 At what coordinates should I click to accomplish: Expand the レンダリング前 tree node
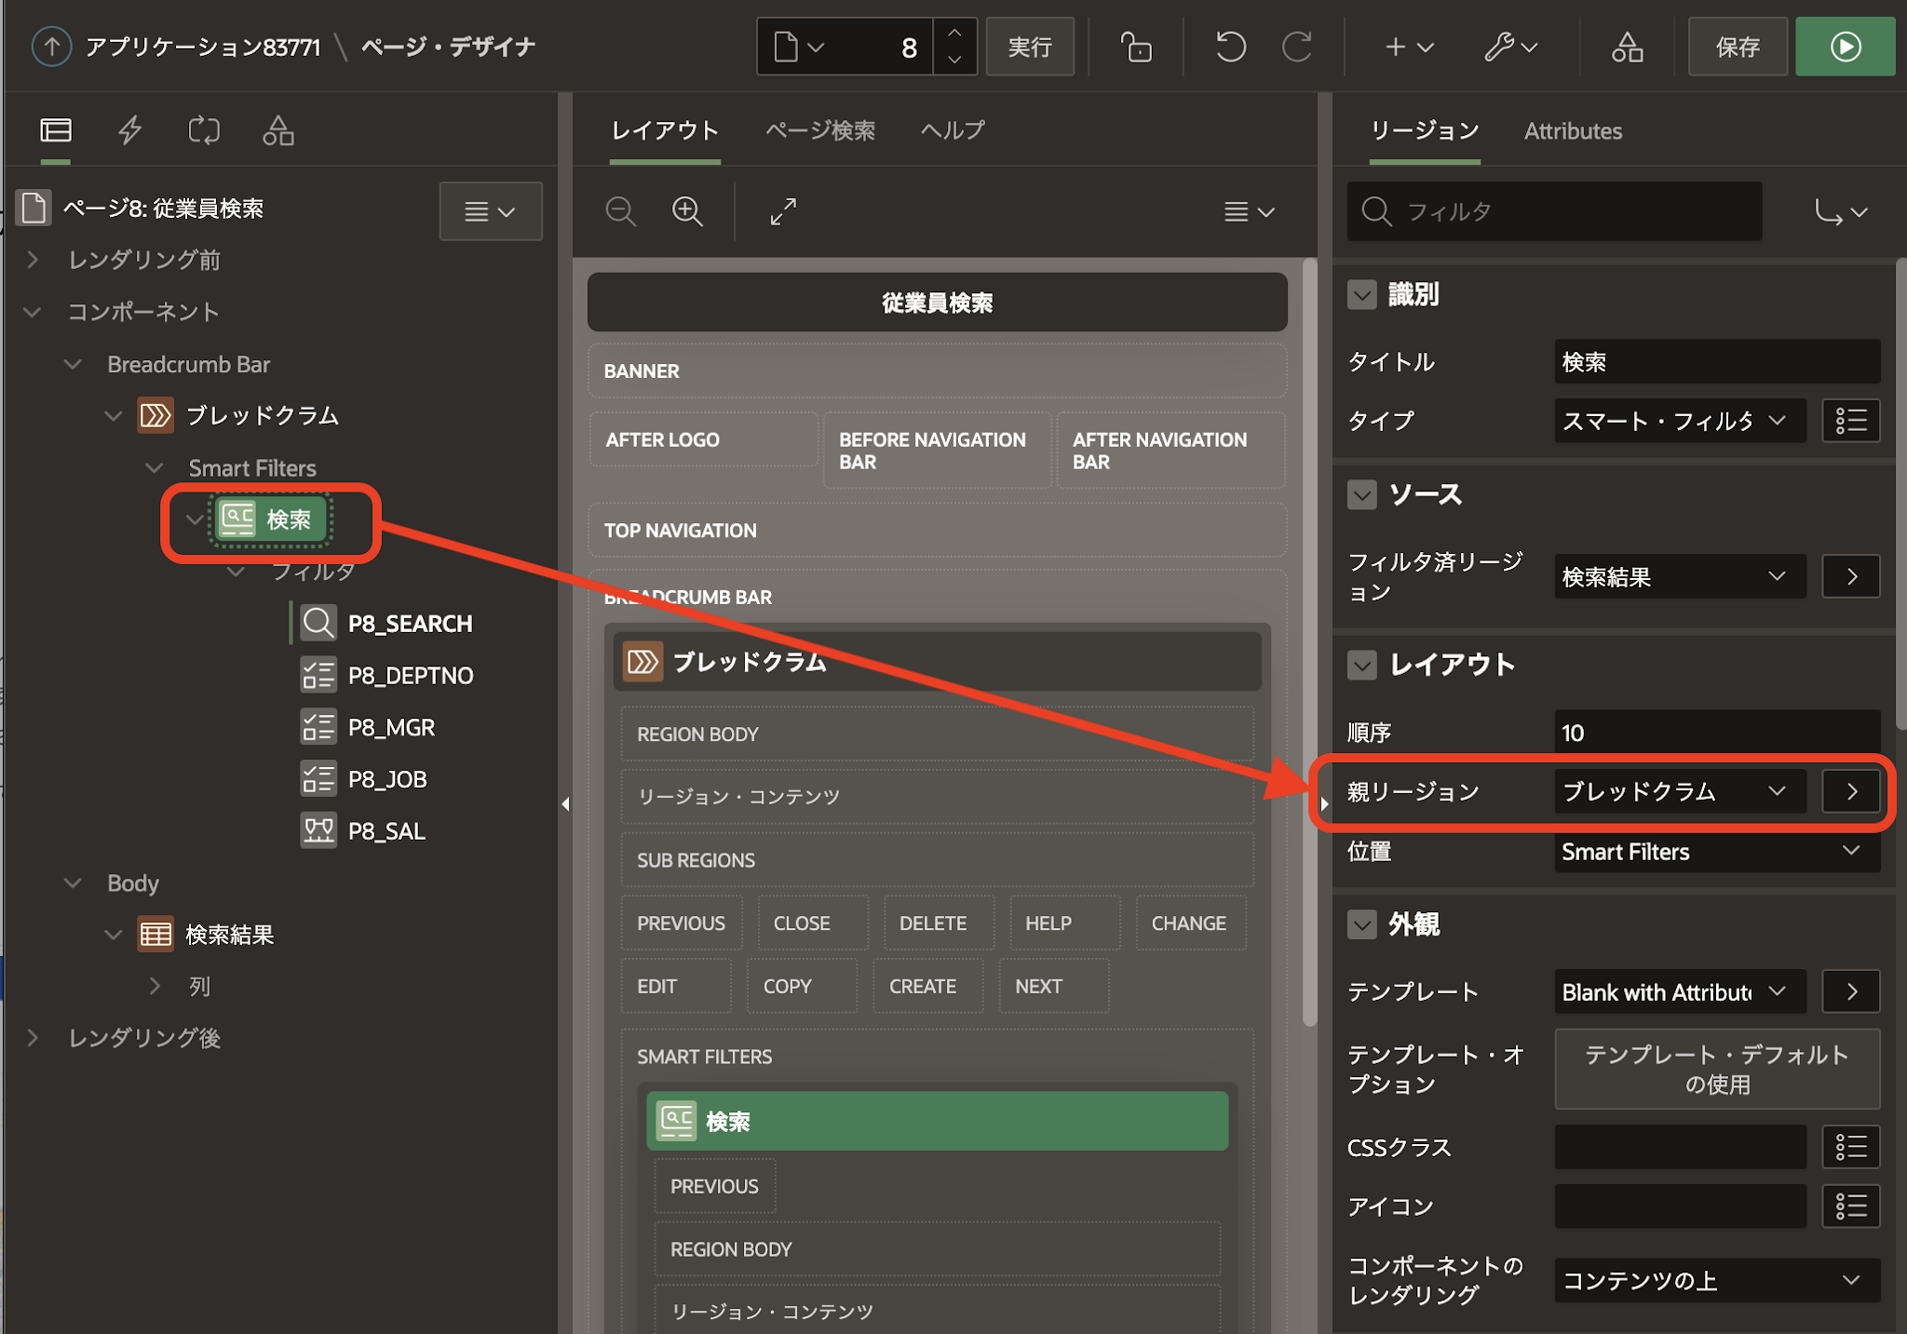point(34,260)
